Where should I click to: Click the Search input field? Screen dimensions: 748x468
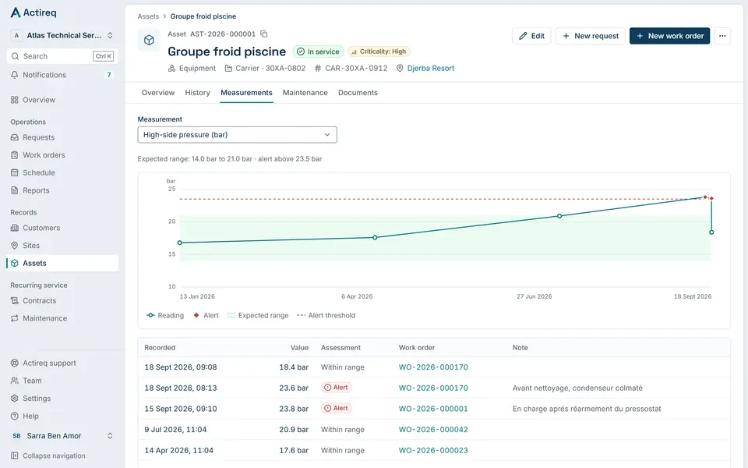(x=62, y=56)
